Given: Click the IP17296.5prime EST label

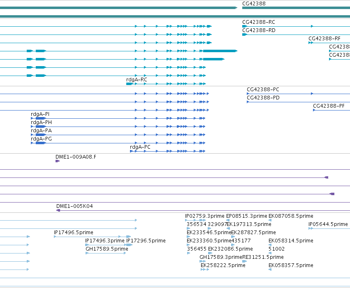Looking at the screenshot, I should pyautogui.click(x=146, y=241).
